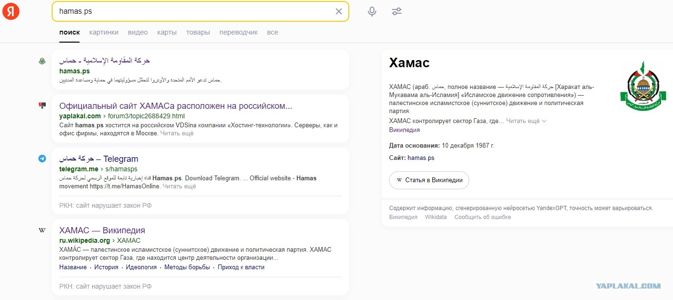Open the История sitelink
The image size is (673, 300).
coord(106,267)
